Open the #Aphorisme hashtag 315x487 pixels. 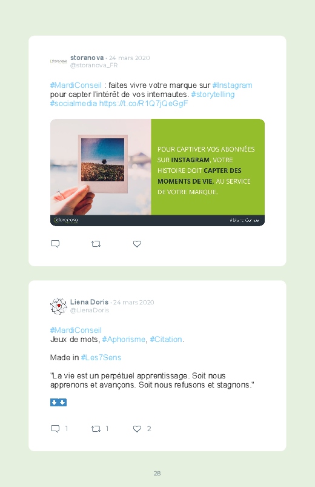[124, 340]
